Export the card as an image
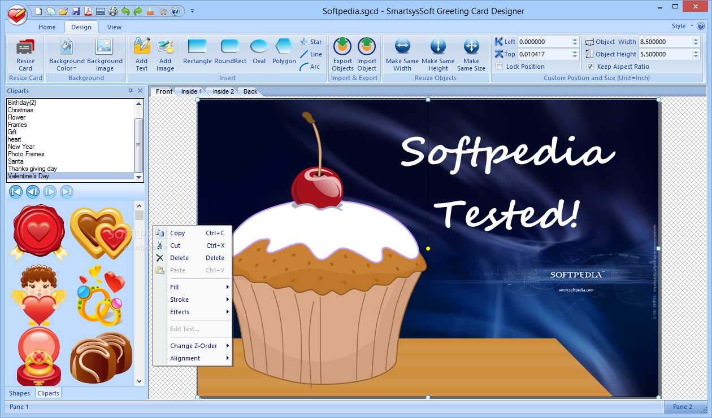The image size is (712, 418). pos(101,11)
